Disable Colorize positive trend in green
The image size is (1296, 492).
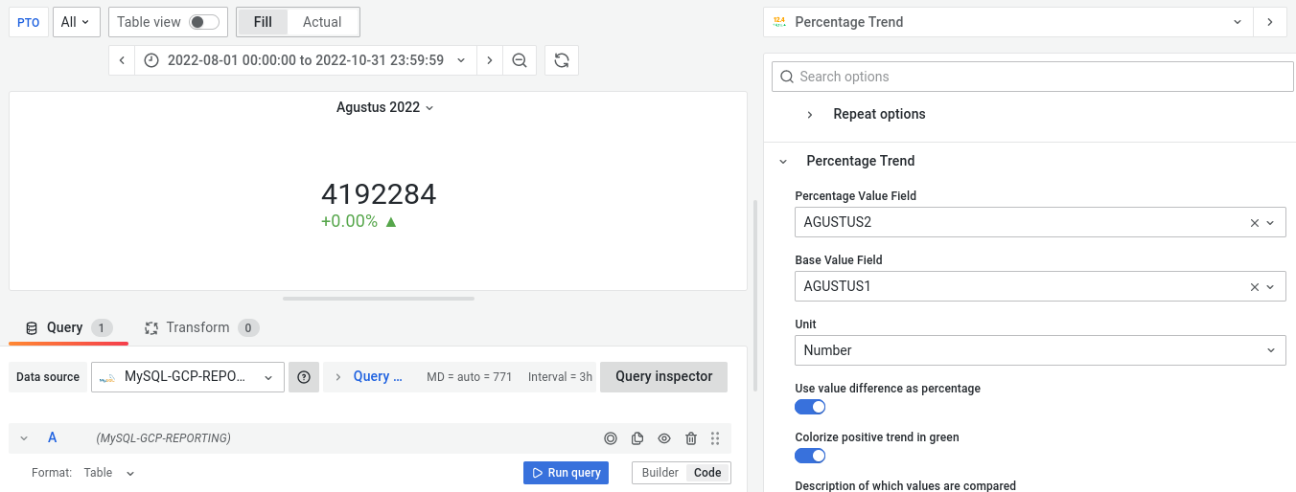pyautogui.click(x=810, y=456)
